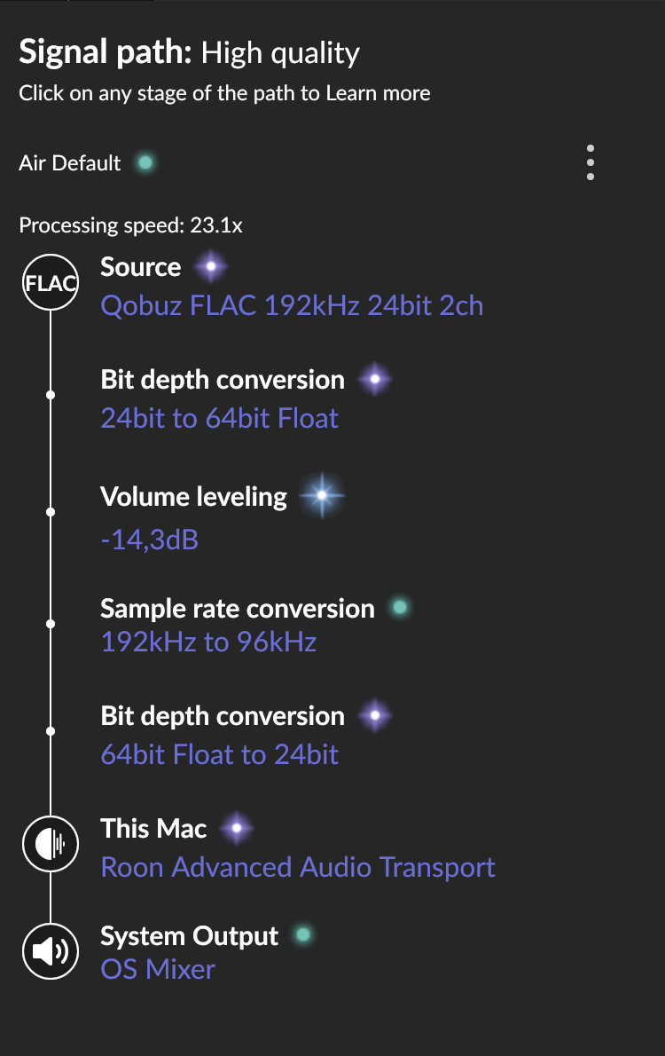The image size is (665, 1056).
Task: Click green dot beside Sample rate conversion
Action: point(400,608)
